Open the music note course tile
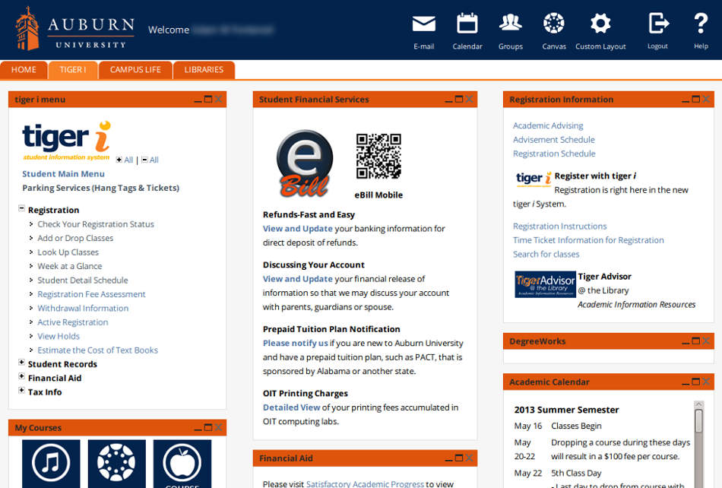722x488 pixels. click(51, 463)
